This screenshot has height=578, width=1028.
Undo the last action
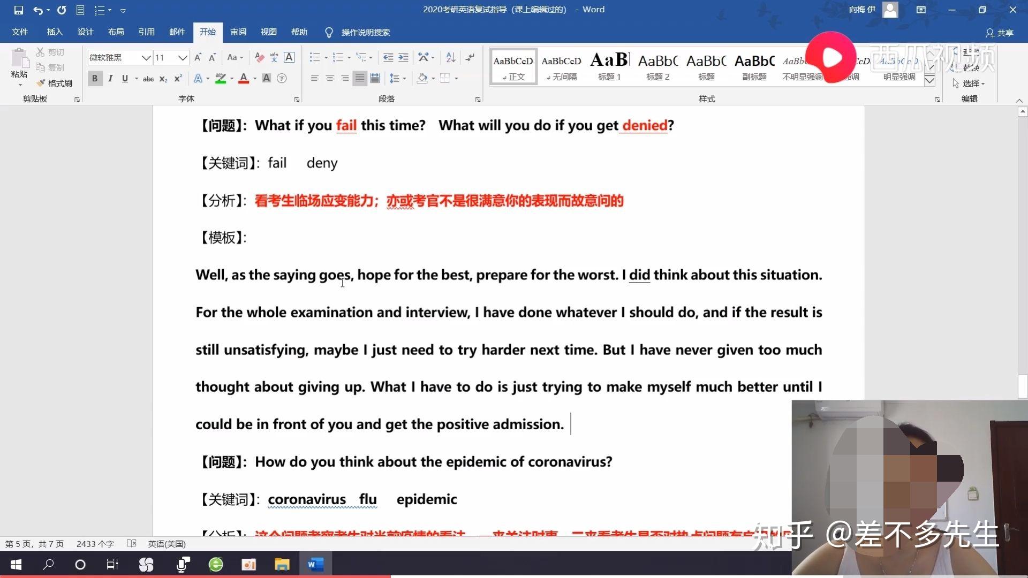pos(37,10)
